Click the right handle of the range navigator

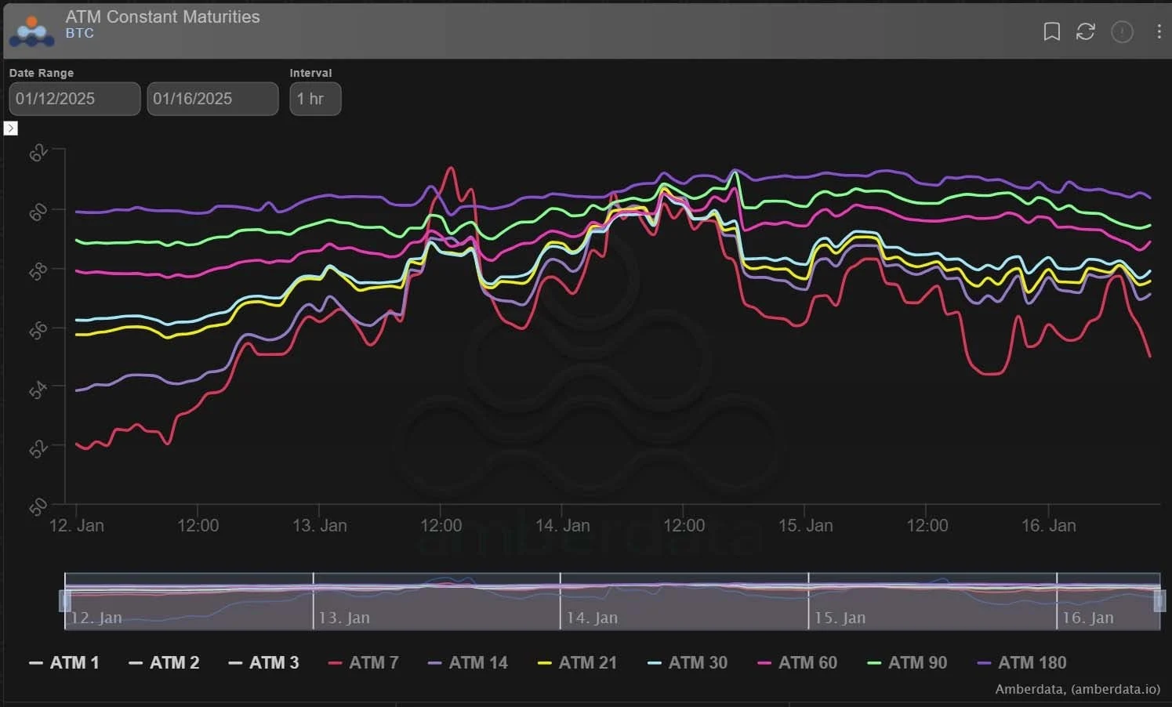coord(1159,601)
